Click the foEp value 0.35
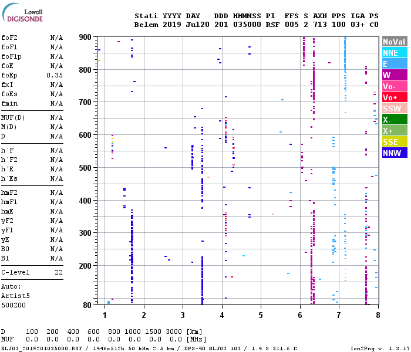Viewport: 411px width, 352px height. coord(55,76)
